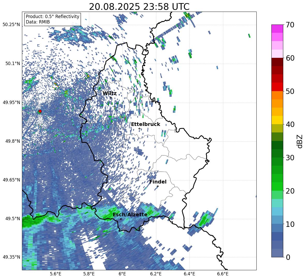Click the Findel station label

pos(158,182)
